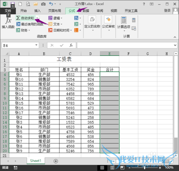Confirm entry with checkmark button
179x171 pixels.
pos(62,45)
